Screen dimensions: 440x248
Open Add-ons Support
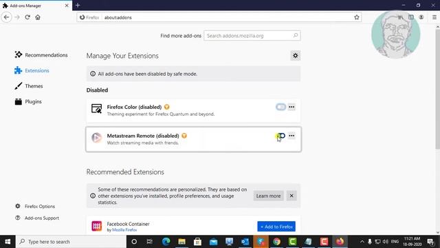click(37, 218)
